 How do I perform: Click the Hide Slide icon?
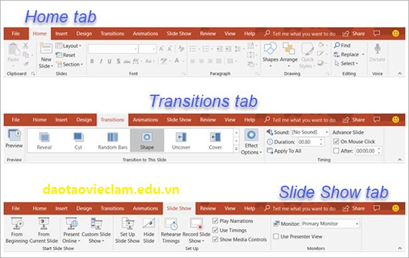coord(149,223)
